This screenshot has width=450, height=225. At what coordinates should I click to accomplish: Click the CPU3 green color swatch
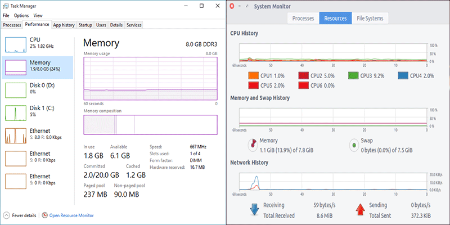click(x=353, y=76)
